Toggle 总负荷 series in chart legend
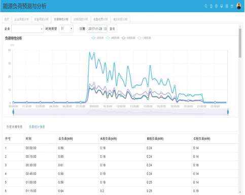The image size is (245, 195). point(97,38)
